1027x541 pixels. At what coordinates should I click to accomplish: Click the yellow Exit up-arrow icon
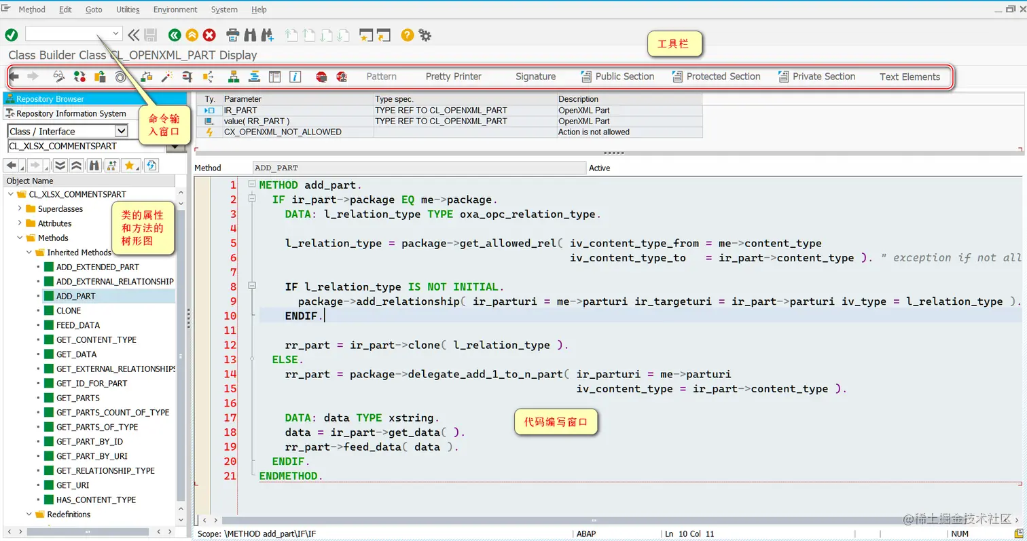[x=192, y=35]
